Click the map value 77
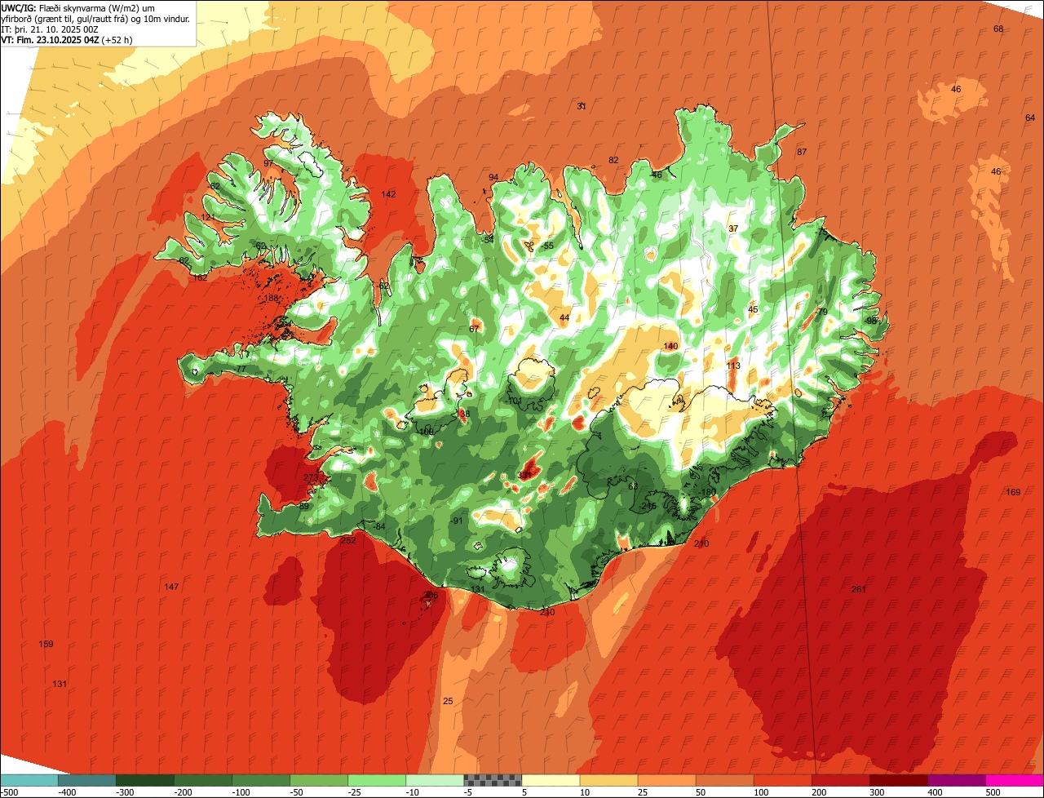 (x=241, y=370)
